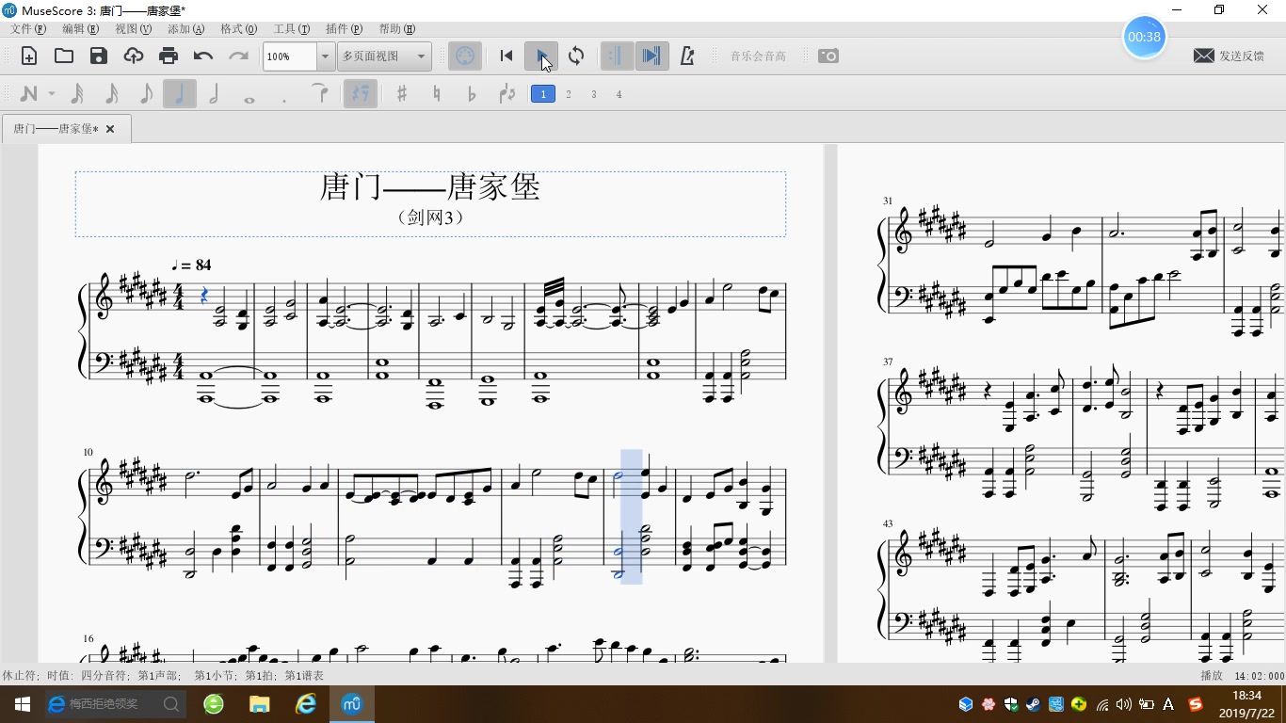Select half note duration
The height and width of the screenshot is (723, 1286).
tap(215, 94)
